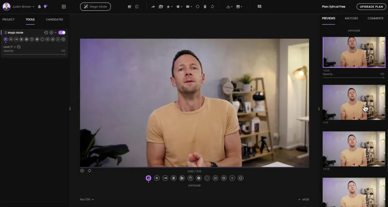388x207 pixels.
Task: Click the share arrow icon in toolbar
Action: [x=153, y=7]
